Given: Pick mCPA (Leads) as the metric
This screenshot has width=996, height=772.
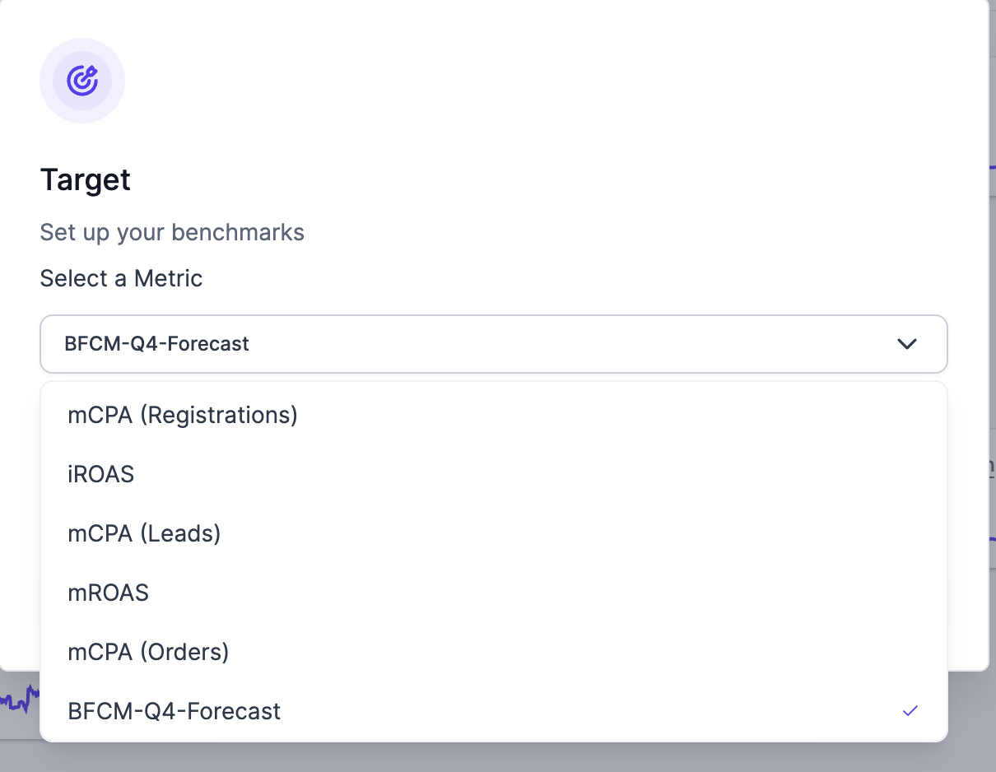Looking at the screenshot, I should [x=144, y=533].
